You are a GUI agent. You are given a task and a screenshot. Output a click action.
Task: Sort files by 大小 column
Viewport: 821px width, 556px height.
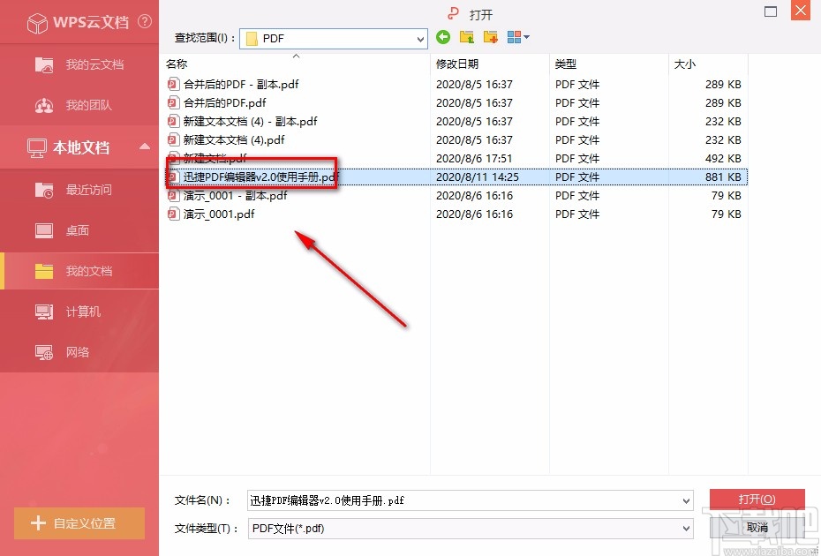coord(684,64)
